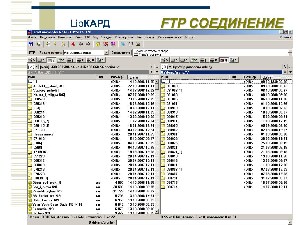Viewport: 300px width, 225px height.
Task: Select network drive k in left panel
Action: 81,60
